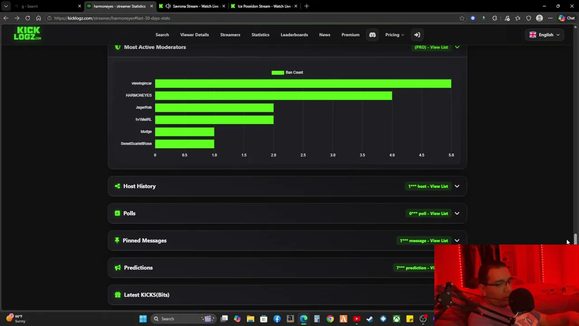579x326 pixels.
Task: Click the viewingincar ban count bar
Action: click(x=303, y=83)
